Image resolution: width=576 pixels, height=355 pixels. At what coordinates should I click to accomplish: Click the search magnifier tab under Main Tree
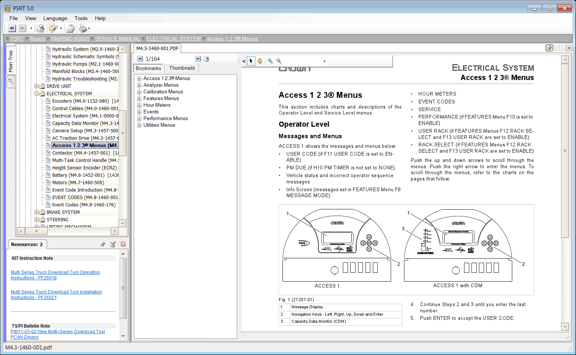tap(11, 81)
